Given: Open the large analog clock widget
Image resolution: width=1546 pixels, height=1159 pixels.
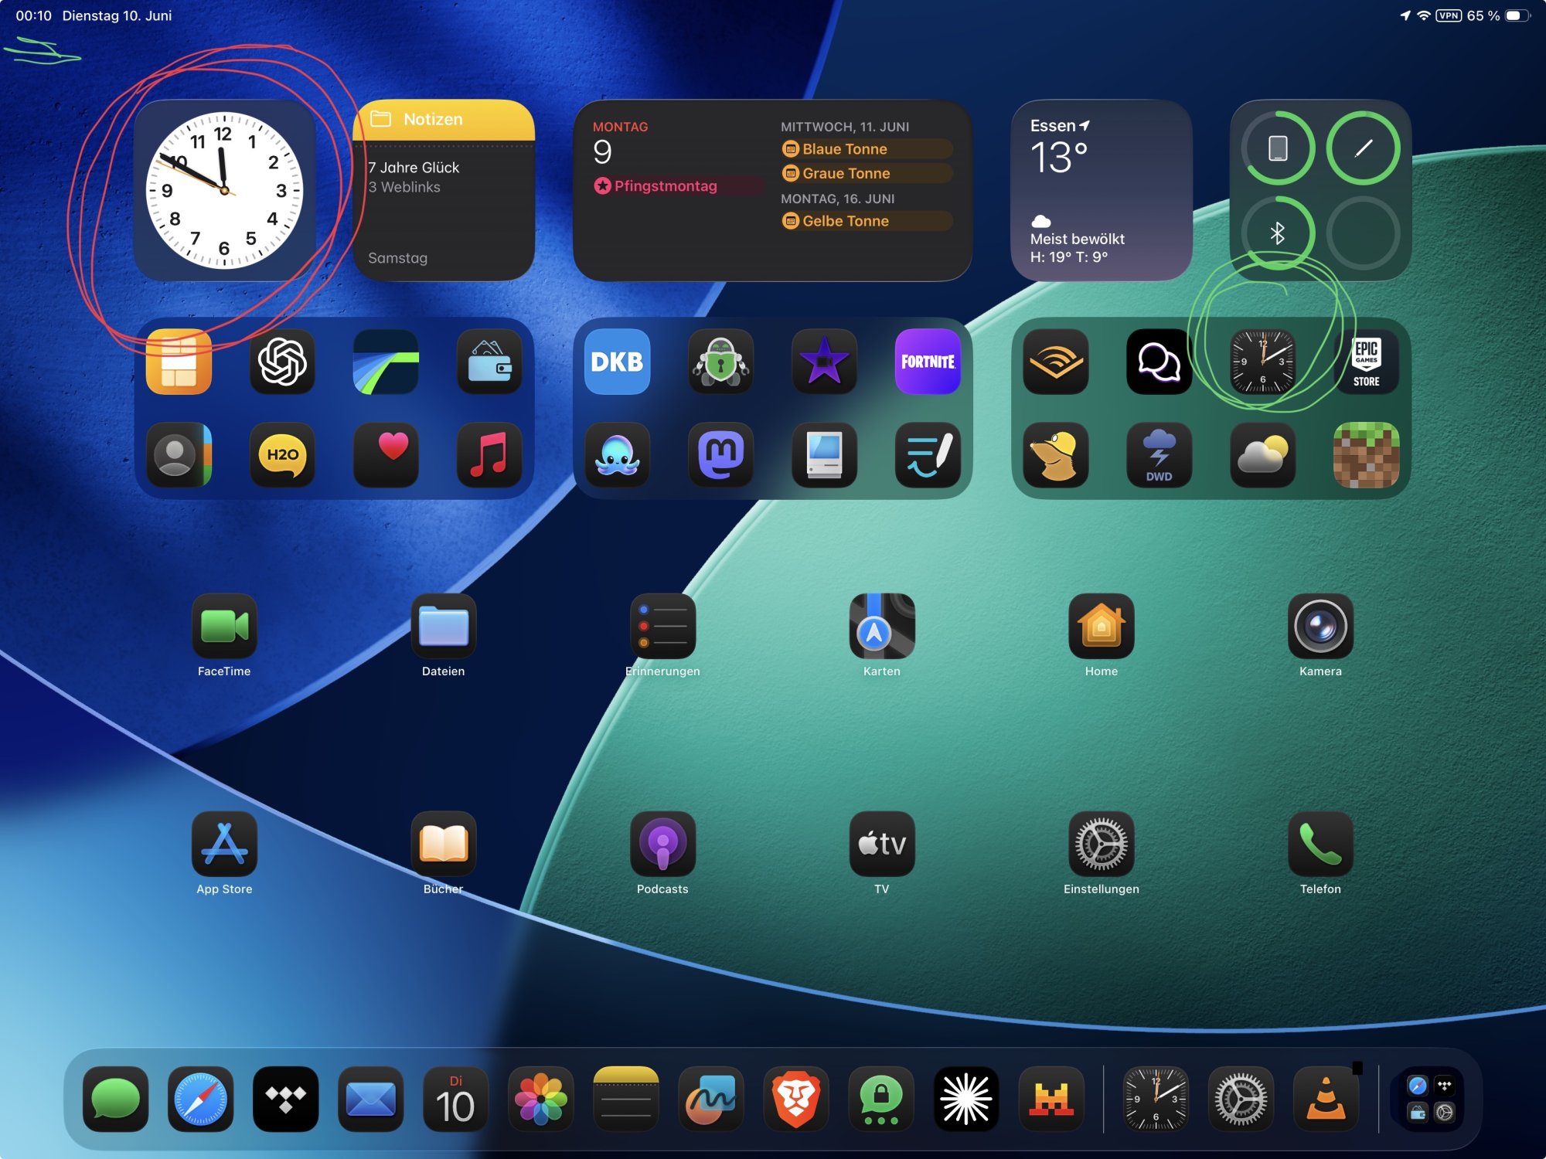Looking at the screenshot, I should click(224, 190).
